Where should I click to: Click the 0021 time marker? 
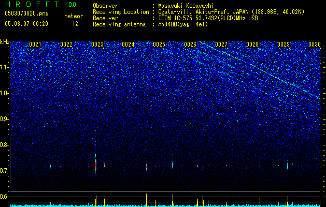(35, 45)
